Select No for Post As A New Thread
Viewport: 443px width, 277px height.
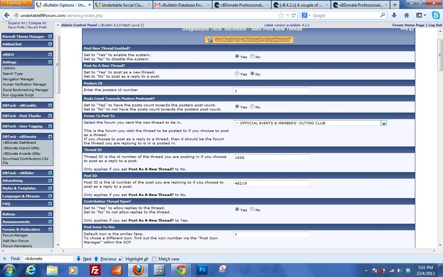(x=252, y=73)
